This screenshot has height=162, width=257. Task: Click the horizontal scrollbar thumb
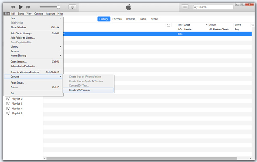[x=142, y=159]
